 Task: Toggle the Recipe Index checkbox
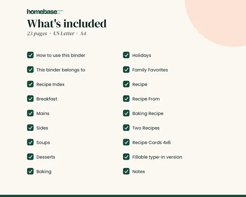(x=30, y=84)
